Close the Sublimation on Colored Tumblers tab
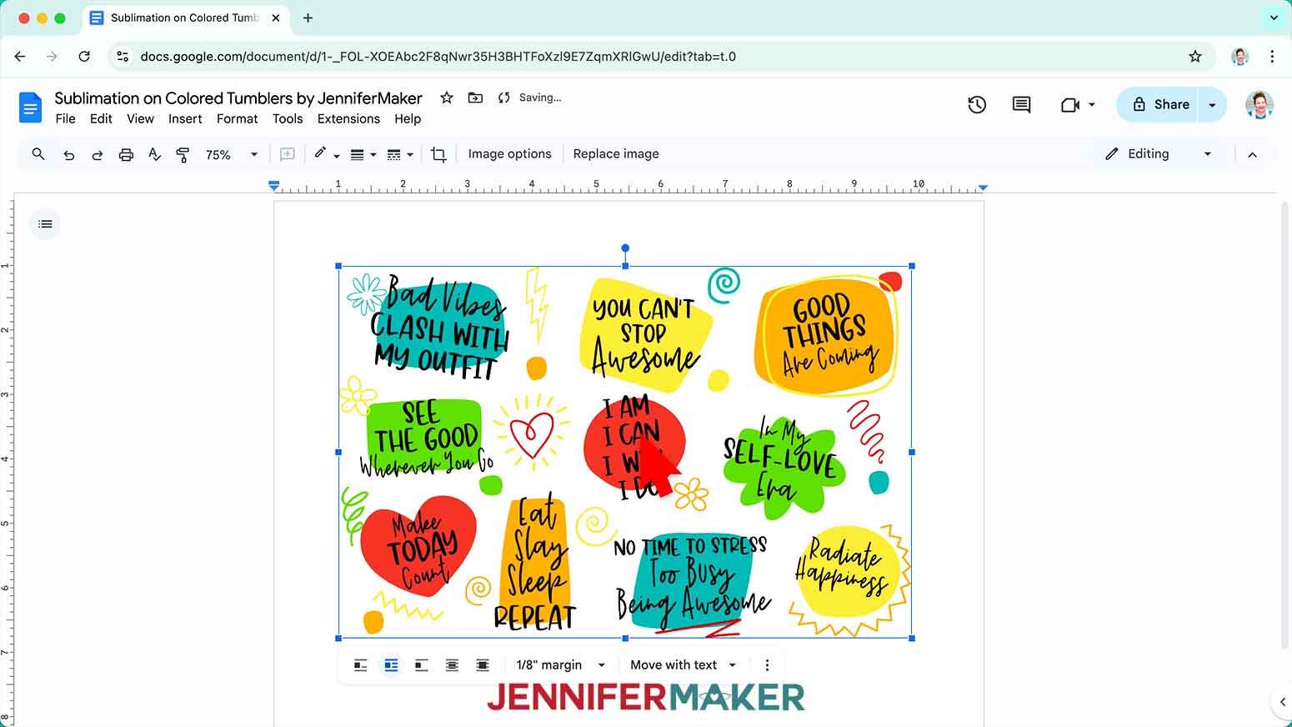Screen dimensions: 1292x727 [276, 18]
